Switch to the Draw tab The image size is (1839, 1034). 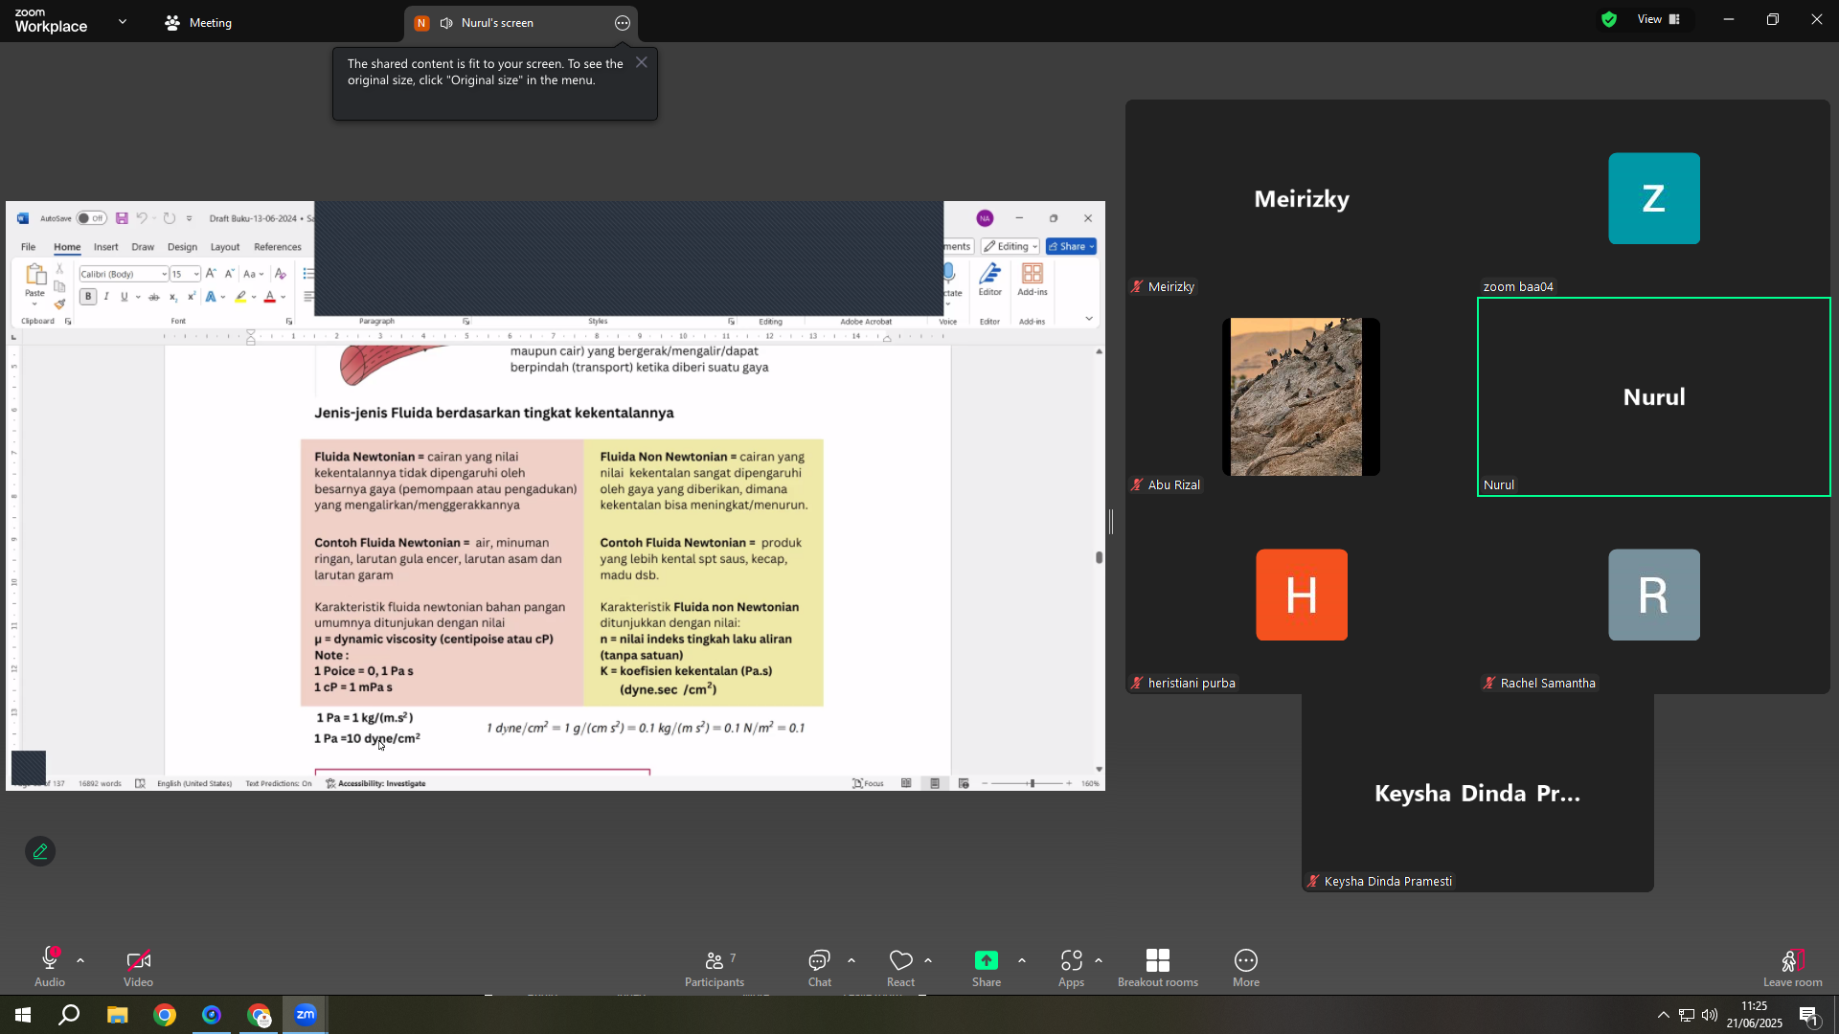pyautogui.click(x=143, y=247)
